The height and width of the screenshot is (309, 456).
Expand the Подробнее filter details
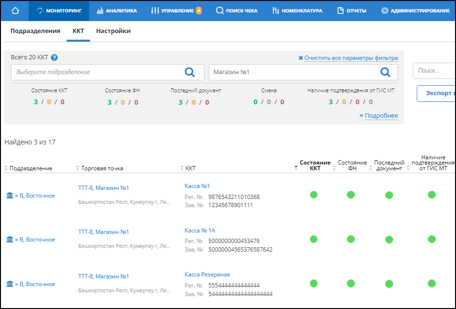pyautogui.click(x=381, y=116)
